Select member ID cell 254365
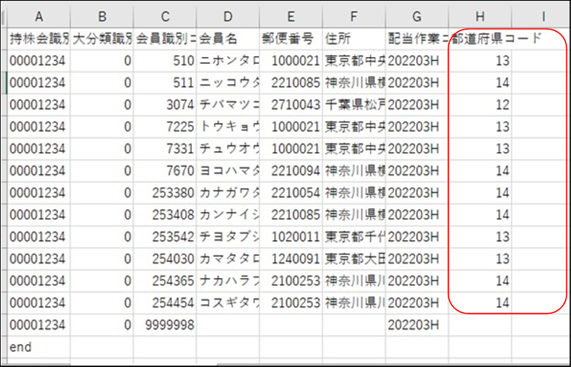 164,281
